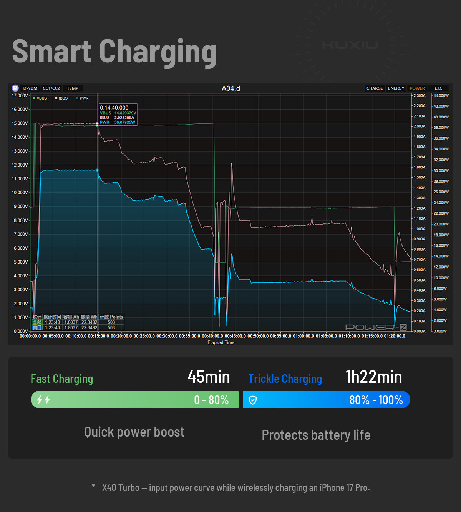
Task: Open the CC1/CC2 tab
Action: [x=51, y=88]
